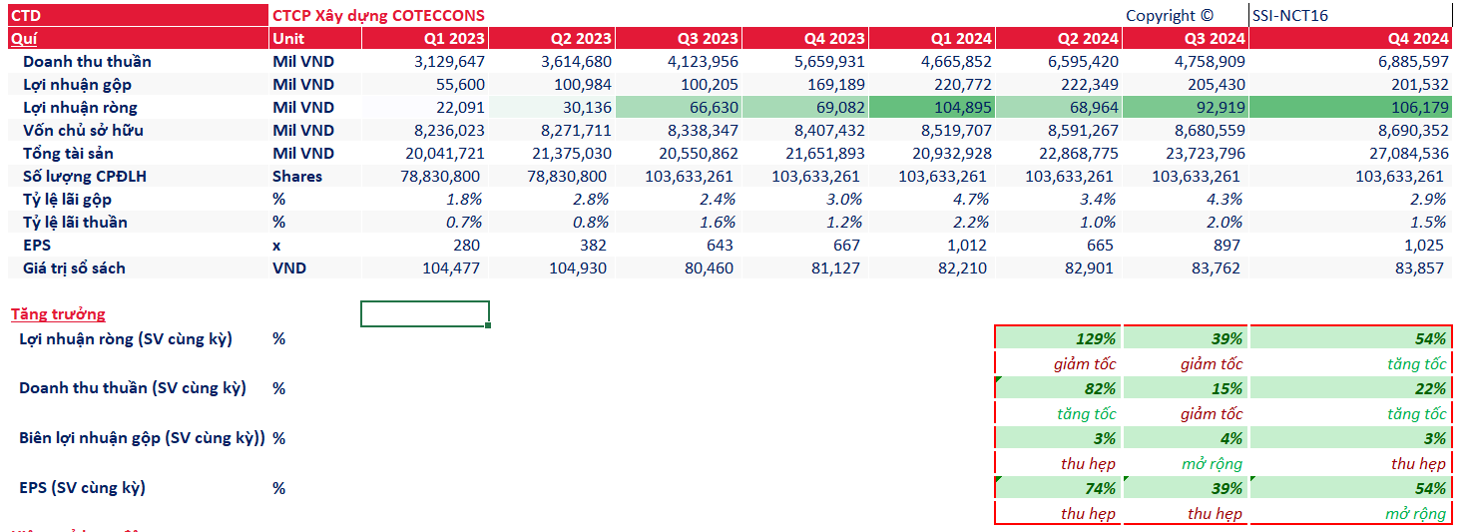Click the 'Tỷ lệ lãi thuần' row label

(75, 223)
